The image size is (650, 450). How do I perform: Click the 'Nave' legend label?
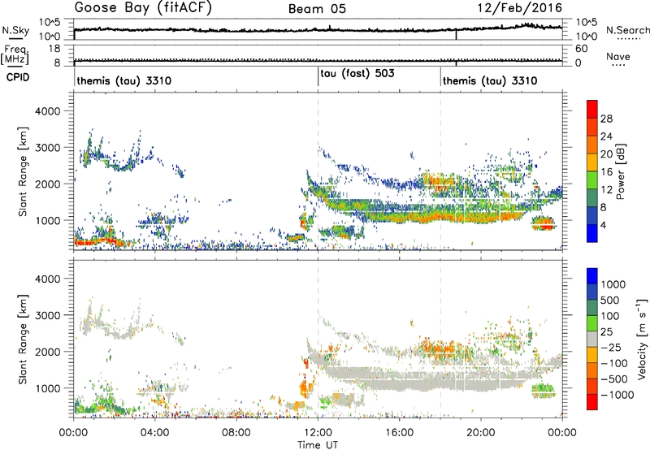pyautogui.click(x=618, y=57)
